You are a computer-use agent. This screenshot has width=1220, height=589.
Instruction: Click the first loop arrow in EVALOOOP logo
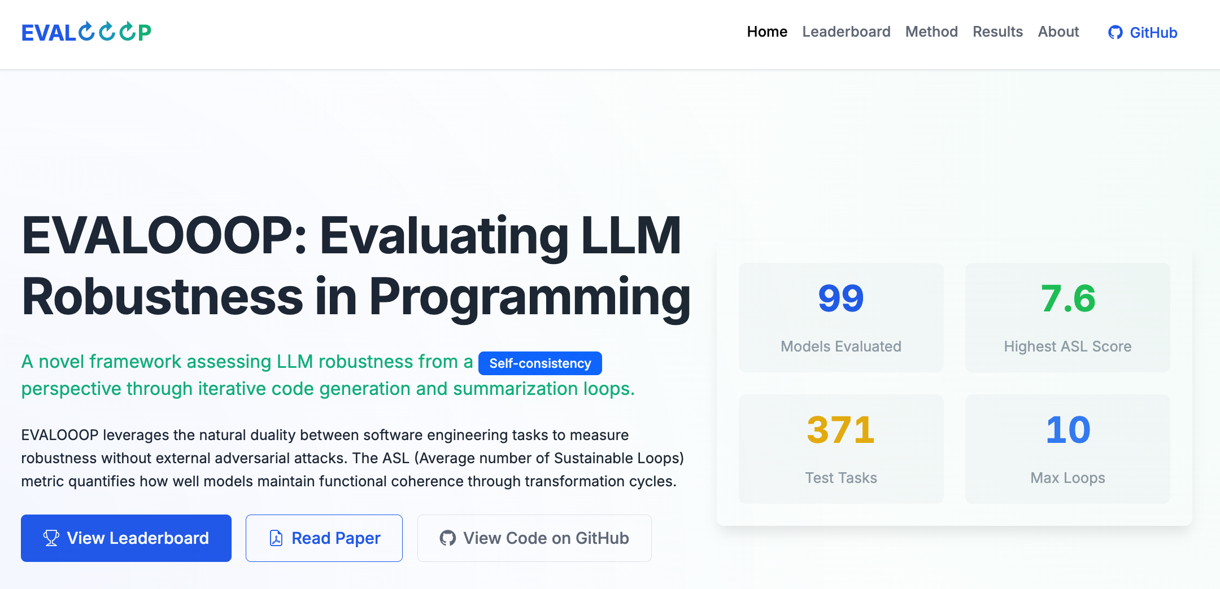tap(86, 32)
